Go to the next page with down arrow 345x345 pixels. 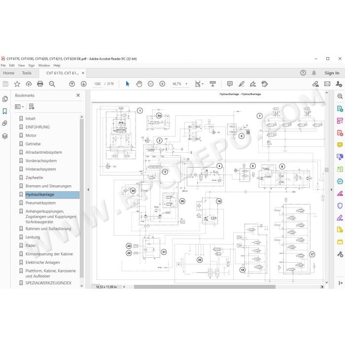pyautogui.click(x=84, y=84)
